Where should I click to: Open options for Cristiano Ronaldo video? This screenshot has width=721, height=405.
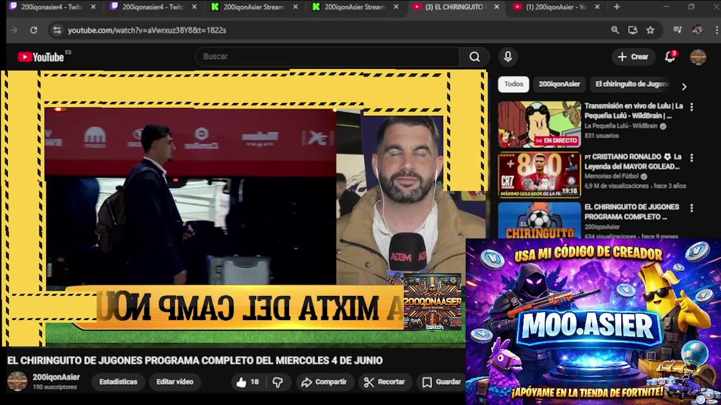[x=692, y=158]
